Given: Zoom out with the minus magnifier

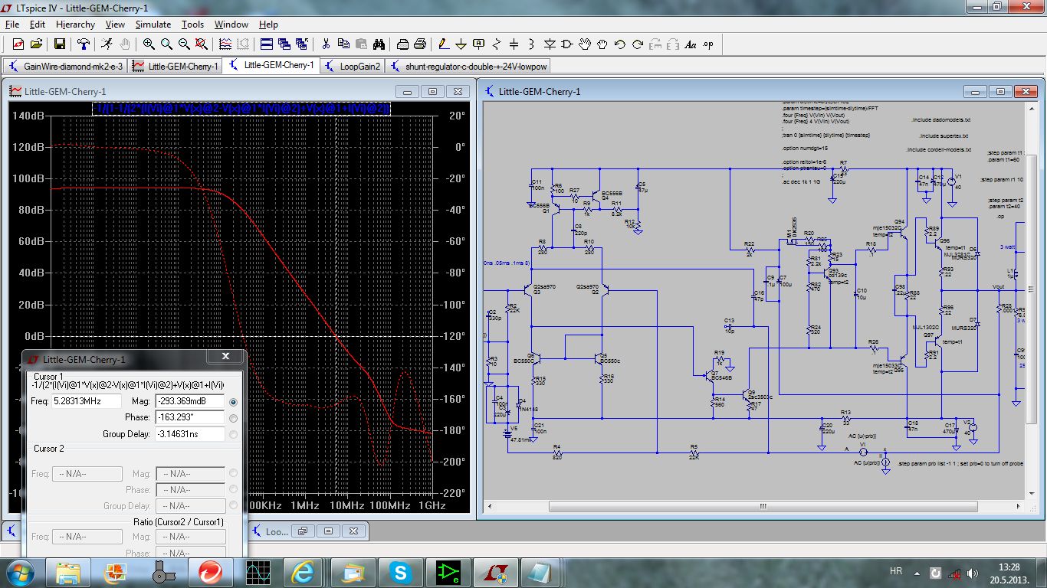Looking at the screenshot, I should point(184,44).
